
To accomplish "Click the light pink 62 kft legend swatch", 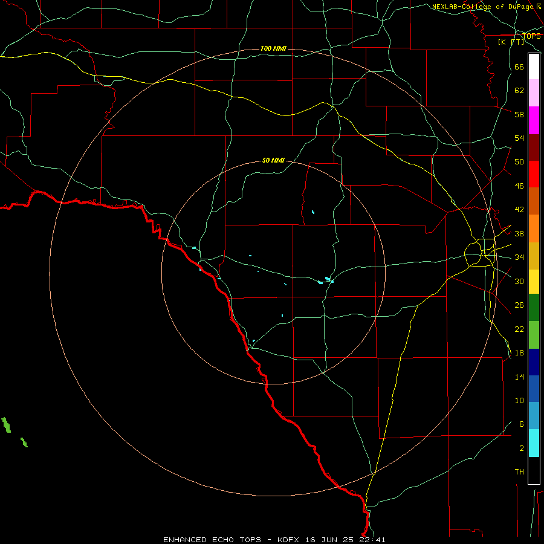I will [x=534, y=93].
